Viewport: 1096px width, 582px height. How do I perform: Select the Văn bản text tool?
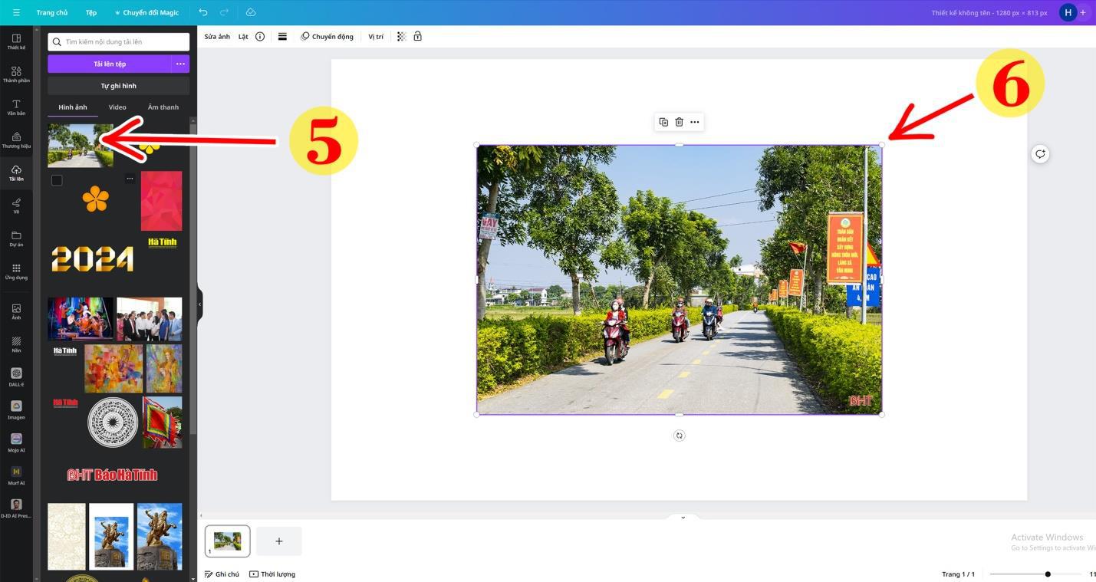16,107
